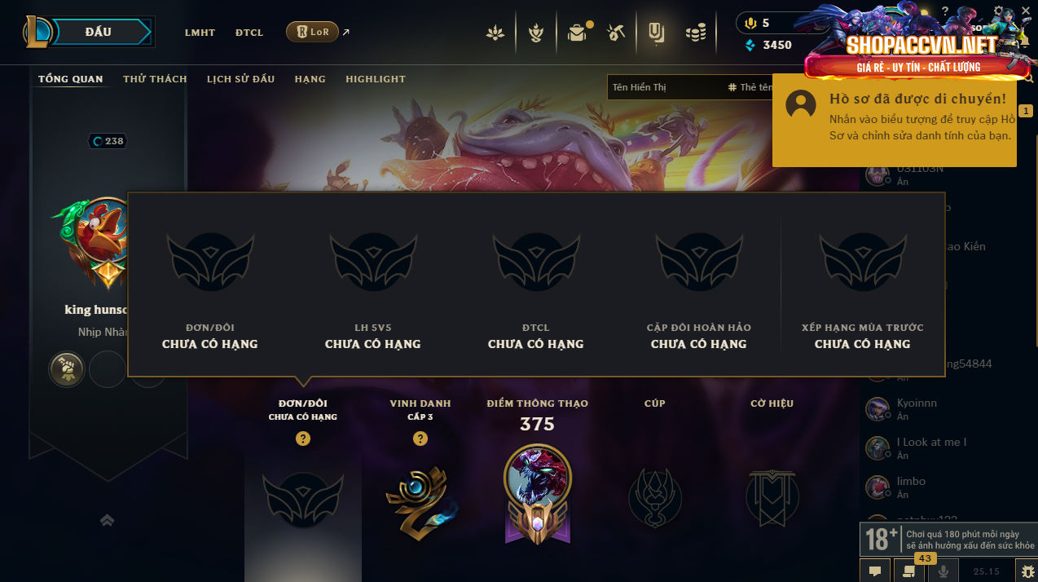Click the help mark under Vinh Danh
Screen dimensions: 1038x582
tap(420, 439)
